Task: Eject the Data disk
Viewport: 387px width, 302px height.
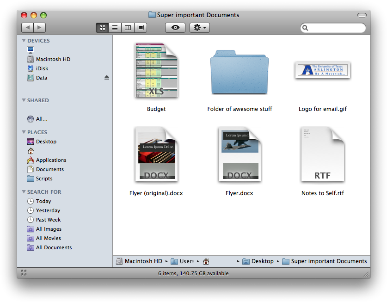Action: pos(107,78)
